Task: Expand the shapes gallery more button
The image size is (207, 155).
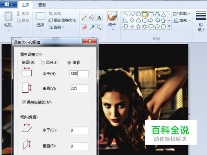Action: pos(169,26)
